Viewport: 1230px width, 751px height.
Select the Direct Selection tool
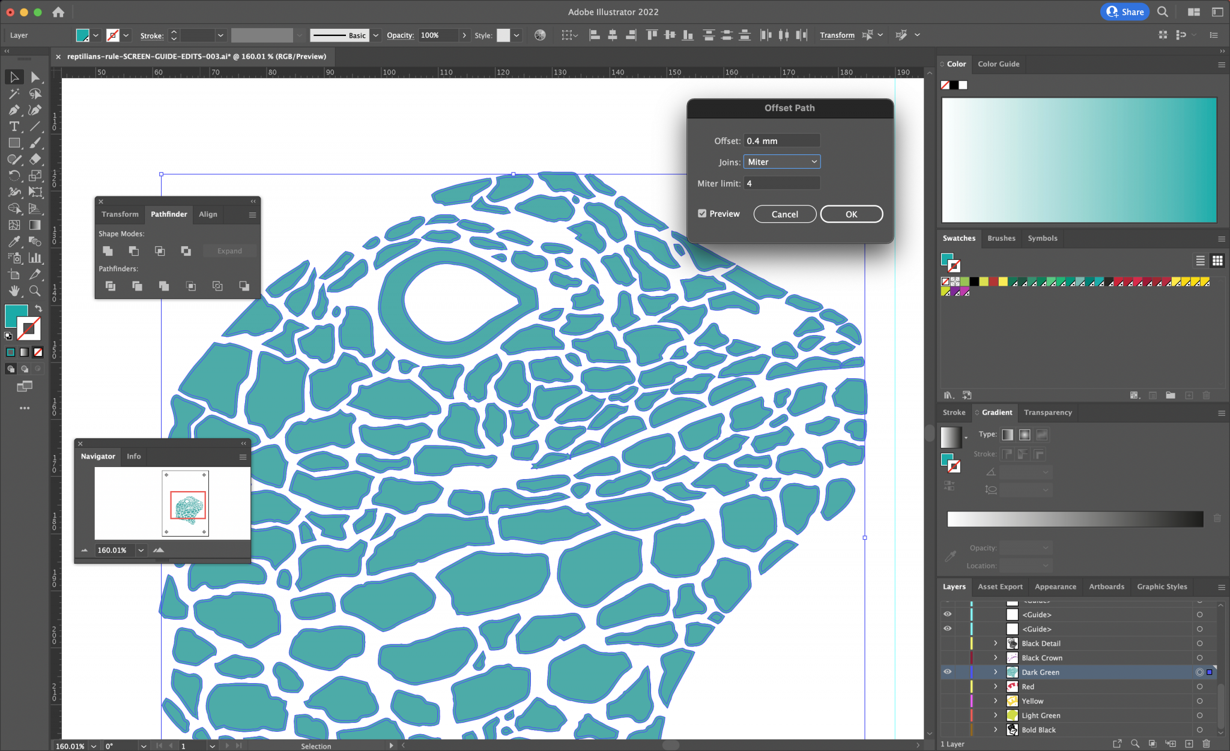point(35,77)
